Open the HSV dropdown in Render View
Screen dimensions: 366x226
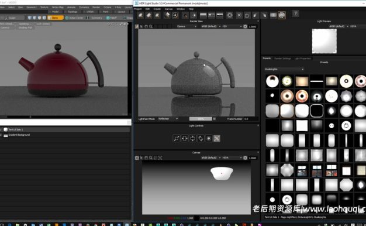tap(232, 26)
